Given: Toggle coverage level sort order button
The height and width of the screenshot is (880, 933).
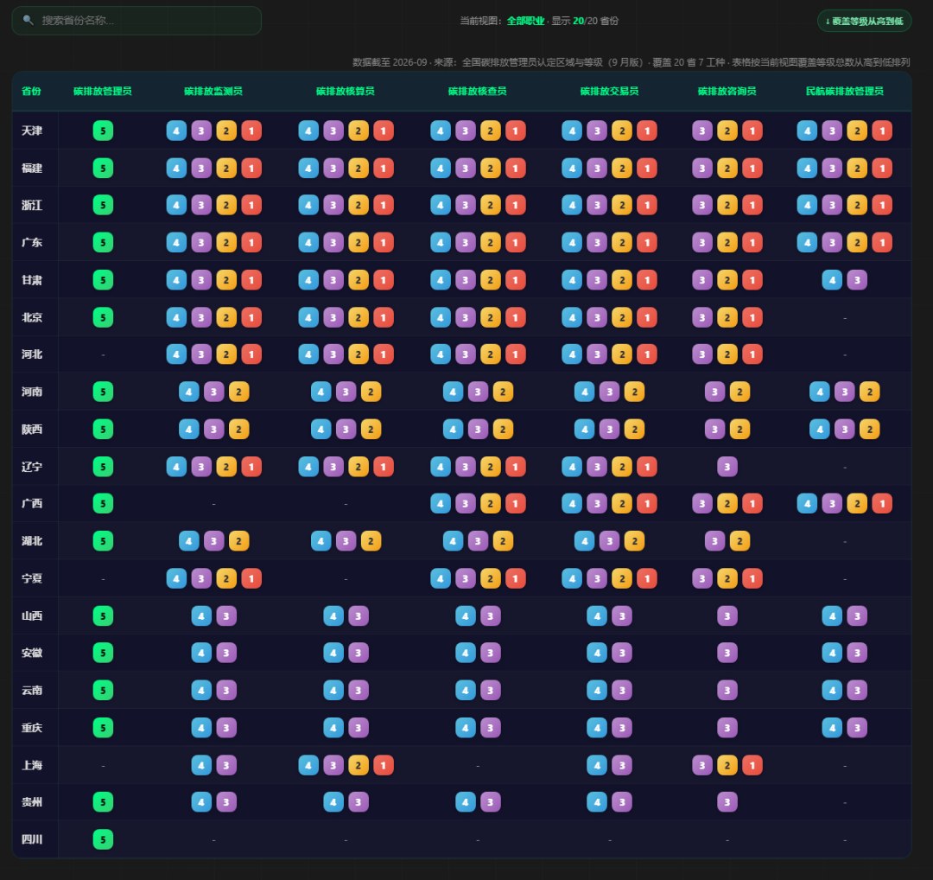Looking at the screenshot, I should click(864, 21).
